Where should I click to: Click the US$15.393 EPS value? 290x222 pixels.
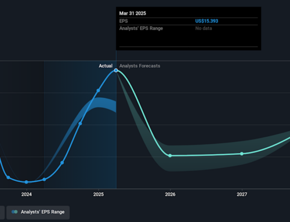(206, 21)
